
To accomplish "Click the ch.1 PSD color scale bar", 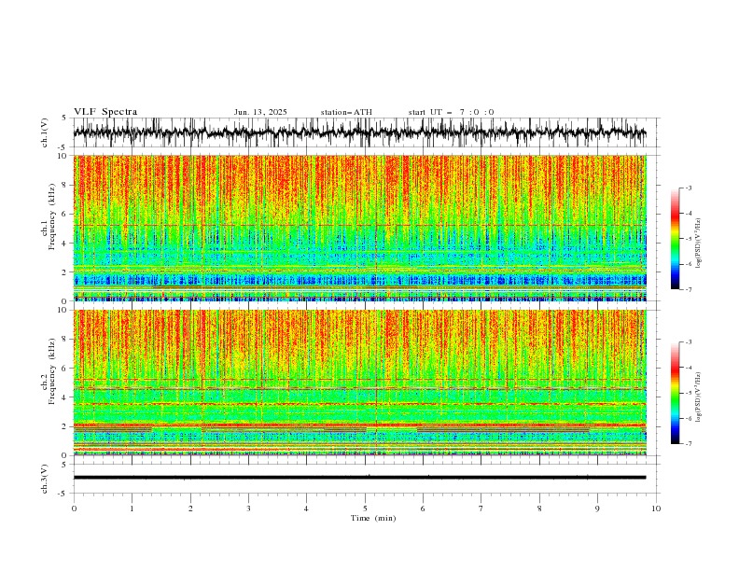I will pyautogui.click(x=675, y=239).
